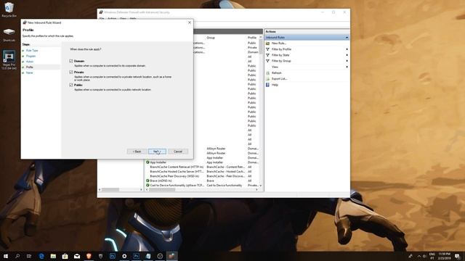Viewport: 465px width, 261px height.
Task: Click green enabled icon on Cast to Device rule
Action: [x=147, y=186]
